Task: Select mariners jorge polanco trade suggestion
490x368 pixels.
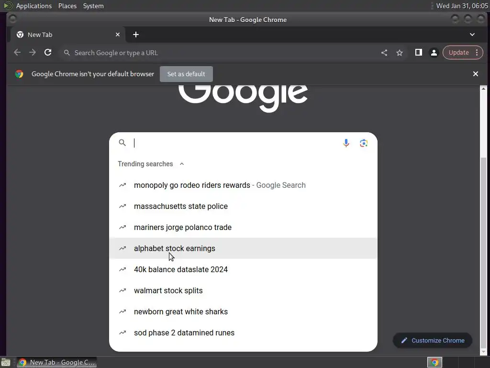Action: tap(243, 227)
